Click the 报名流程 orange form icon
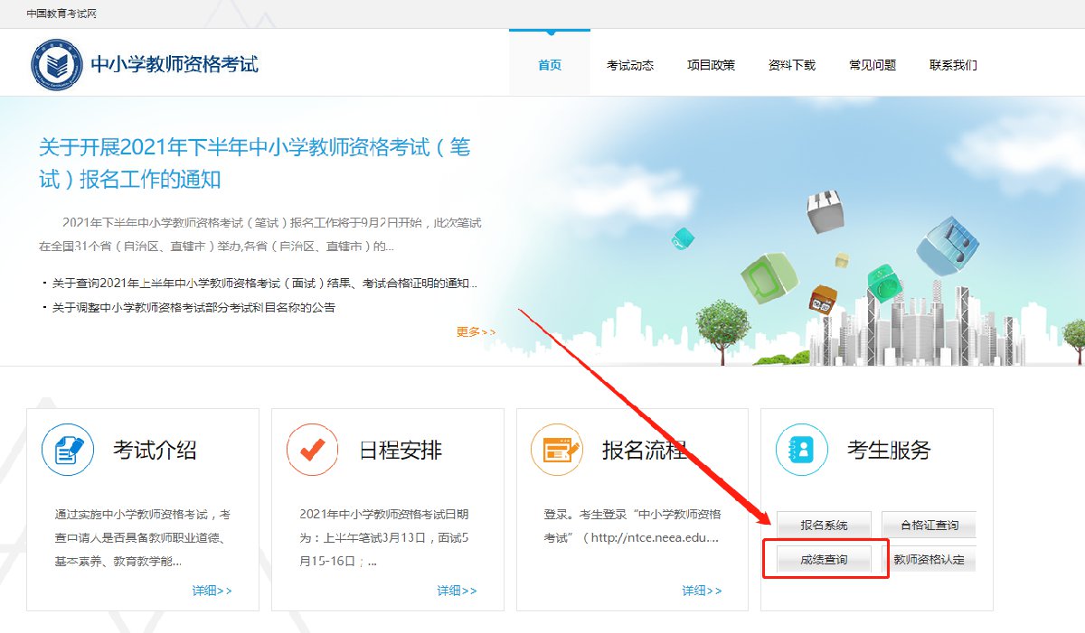Screen dimensions: 1085x633 [557, 450]
